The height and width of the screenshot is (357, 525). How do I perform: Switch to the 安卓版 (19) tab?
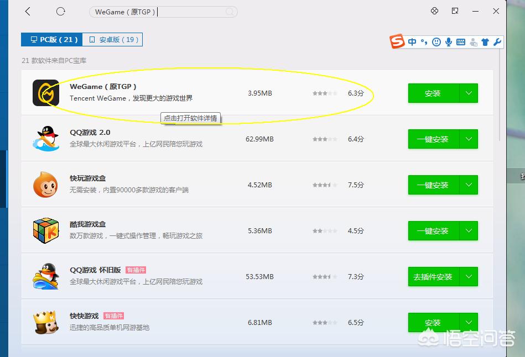(x=112, y=39)
